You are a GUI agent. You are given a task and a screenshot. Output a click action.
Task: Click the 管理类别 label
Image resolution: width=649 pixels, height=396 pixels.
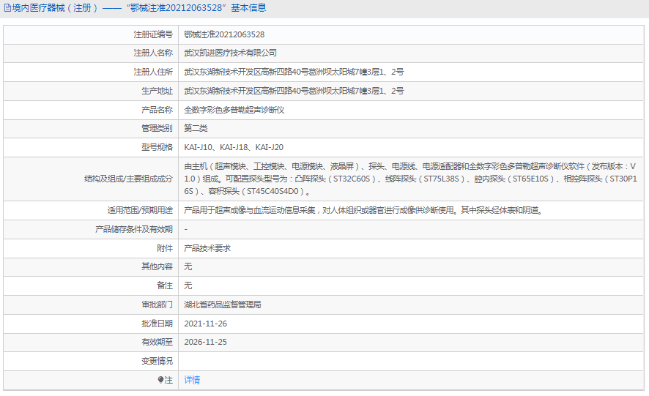pos(157,128)
